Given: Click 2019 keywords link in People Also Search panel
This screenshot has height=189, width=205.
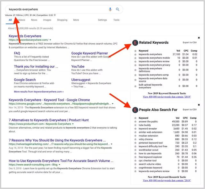Looking at the screenshot, I should [x=167, y=180].
